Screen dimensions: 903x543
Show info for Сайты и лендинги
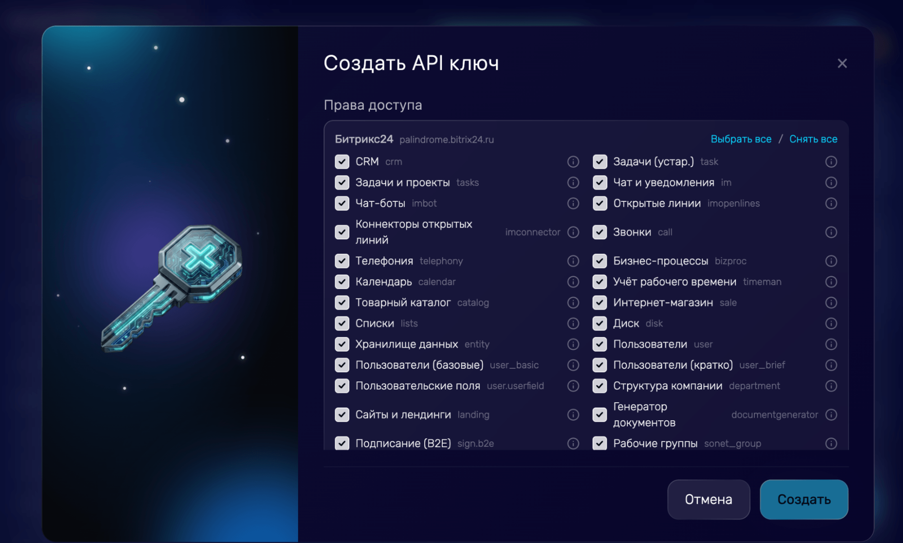coord(573,414)
